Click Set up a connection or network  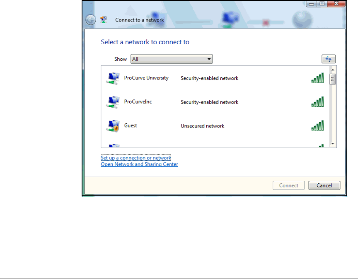136,158
